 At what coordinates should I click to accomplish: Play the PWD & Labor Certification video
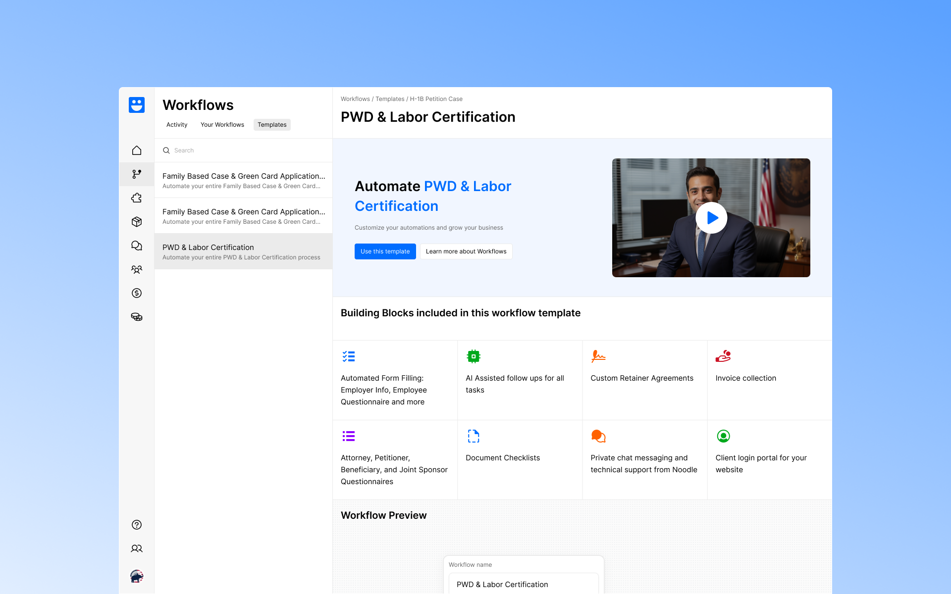coord(711,218)
